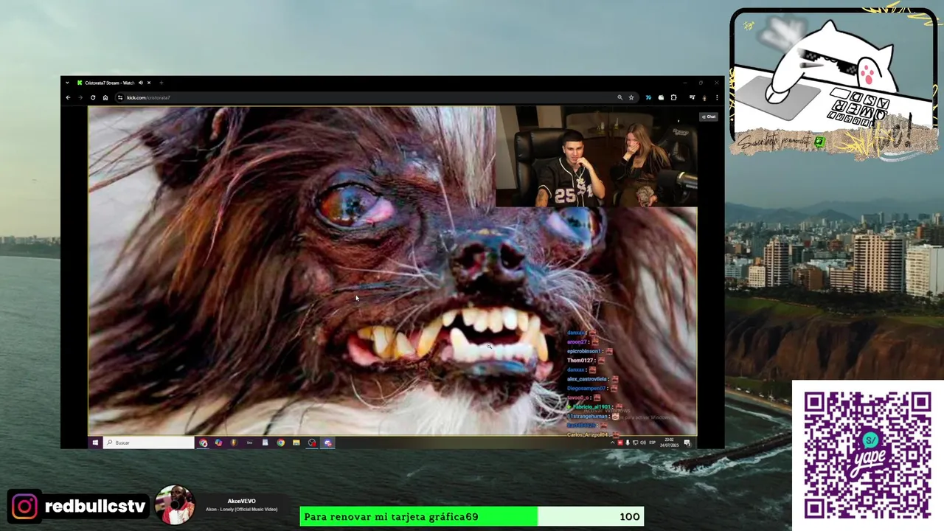
Task: Open the Chat panel button
Action: 709,117
